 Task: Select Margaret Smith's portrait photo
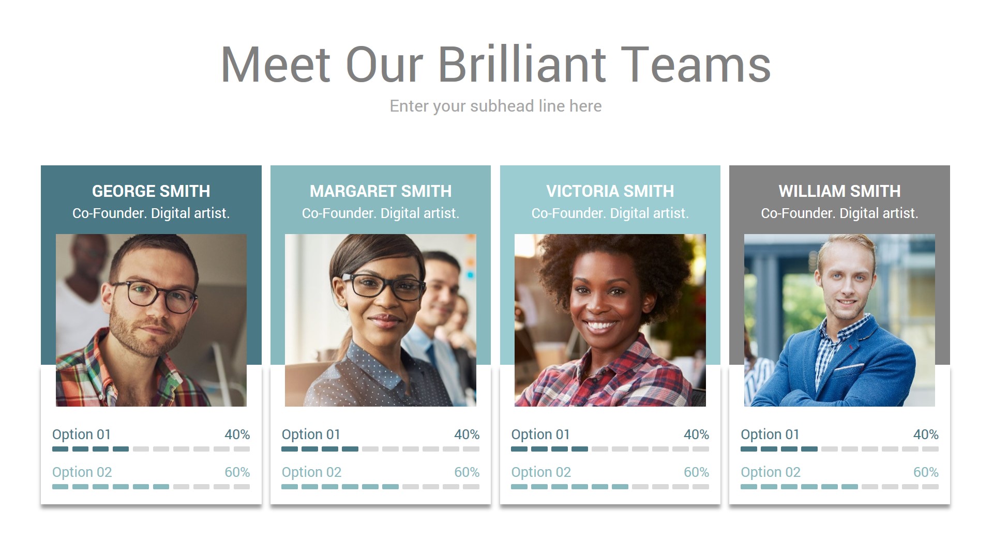pos(381,320)
